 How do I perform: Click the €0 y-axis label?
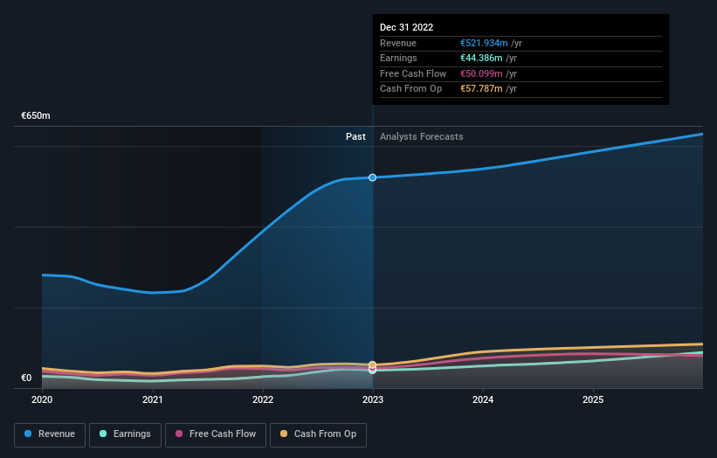tap(26, 378)
